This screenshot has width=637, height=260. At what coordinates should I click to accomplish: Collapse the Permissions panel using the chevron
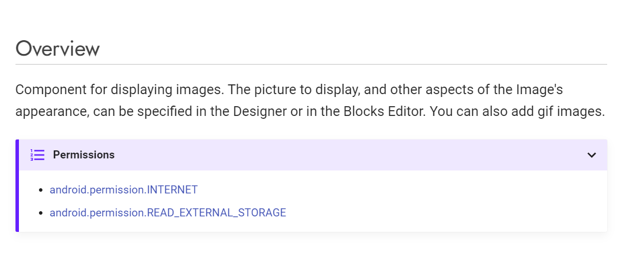tap(592, 155)
